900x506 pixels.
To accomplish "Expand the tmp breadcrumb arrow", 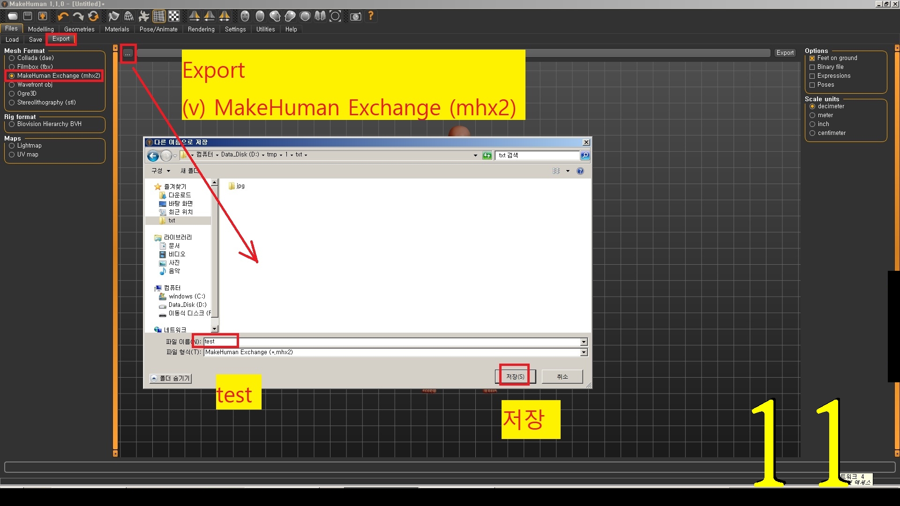I will 281,155.
